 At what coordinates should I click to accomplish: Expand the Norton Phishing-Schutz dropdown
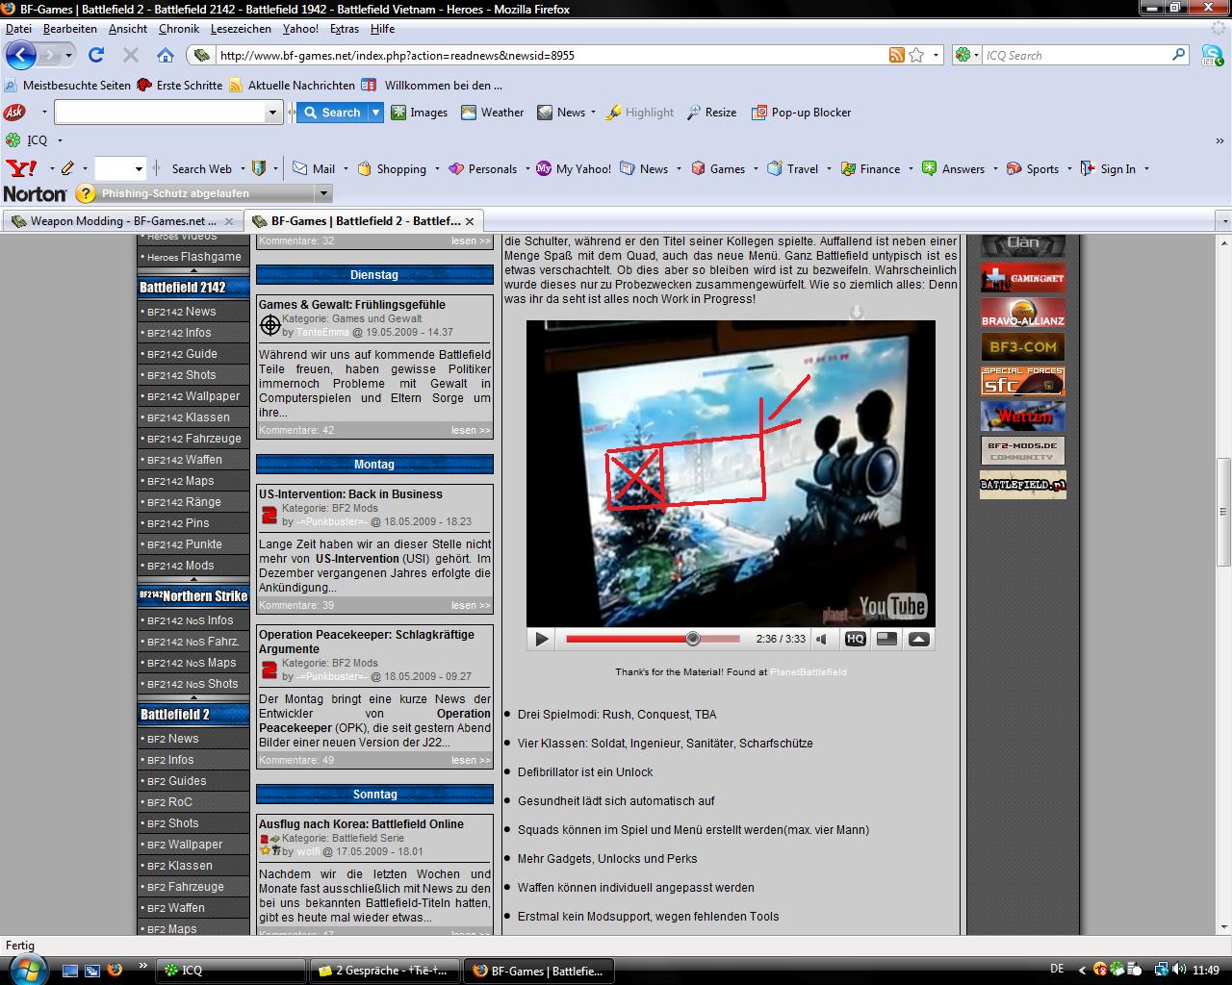click(x=323, y=193)
